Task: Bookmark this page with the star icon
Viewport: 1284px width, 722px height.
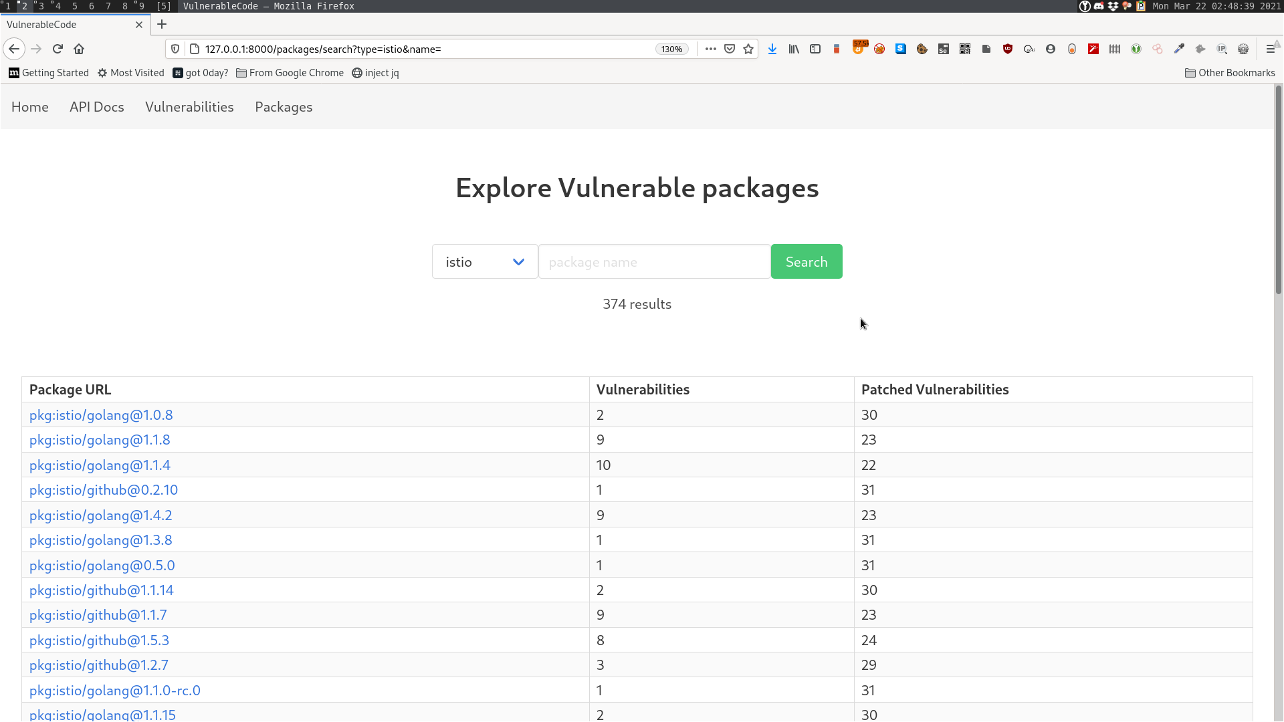Action: click(748, 49)
